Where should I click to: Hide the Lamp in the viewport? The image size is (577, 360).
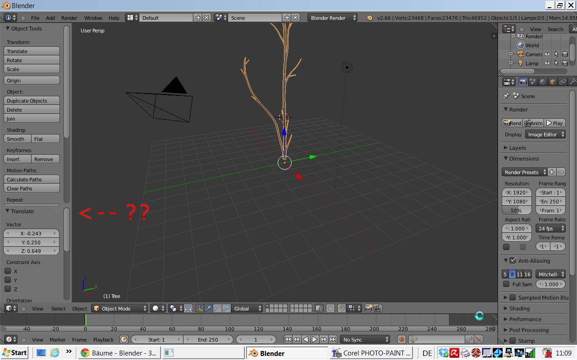547,63
